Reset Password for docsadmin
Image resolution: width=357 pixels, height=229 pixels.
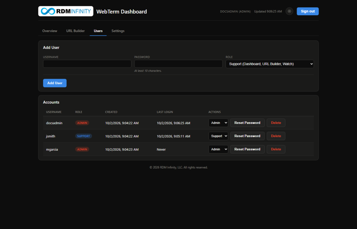pos(247,123)
